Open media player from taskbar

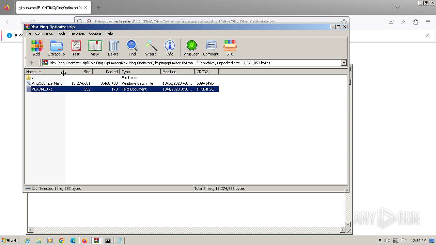(50, 241)
